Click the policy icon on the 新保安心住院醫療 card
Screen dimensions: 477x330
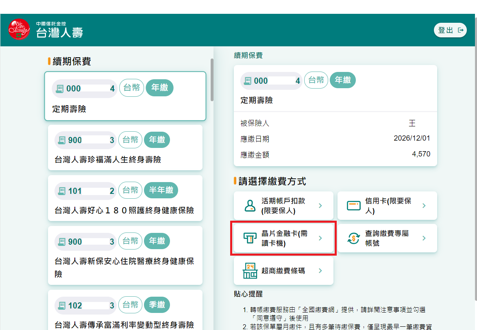click(x=62, y=242)
